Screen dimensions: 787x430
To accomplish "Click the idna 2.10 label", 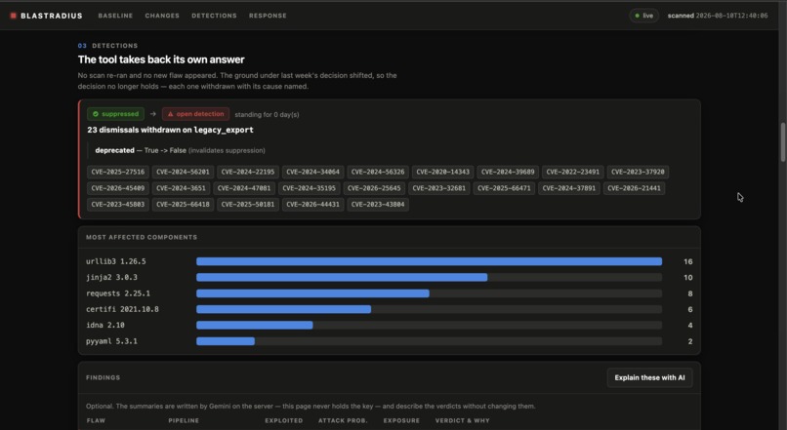I will [105, 326].
